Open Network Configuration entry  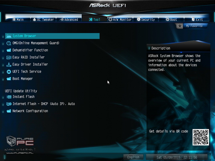[30, 111]
